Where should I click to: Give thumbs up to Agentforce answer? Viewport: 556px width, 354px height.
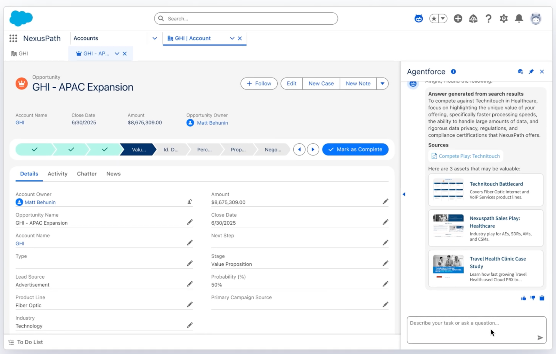pyautogui.click(x=523, y=298)
